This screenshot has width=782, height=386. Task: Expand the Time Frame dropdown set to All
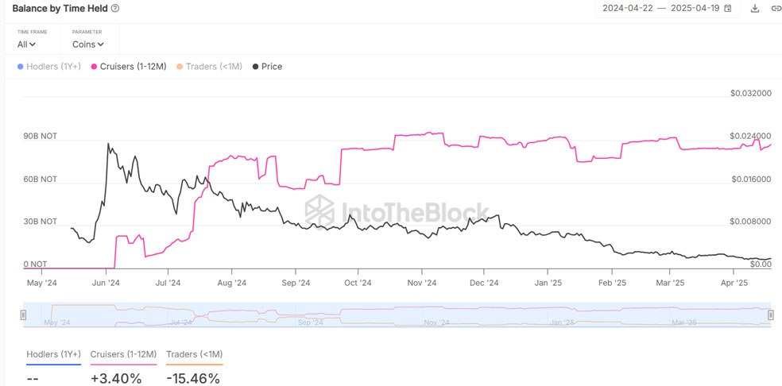pyautogui.click(x=27, y=44)
